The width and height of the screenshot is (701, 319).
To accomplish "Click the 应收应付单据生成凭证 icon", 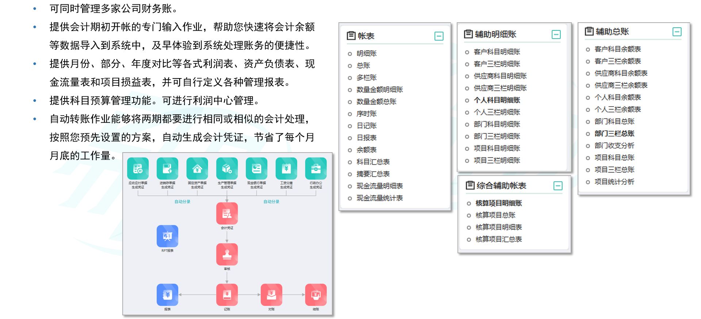I will point(138,169).
